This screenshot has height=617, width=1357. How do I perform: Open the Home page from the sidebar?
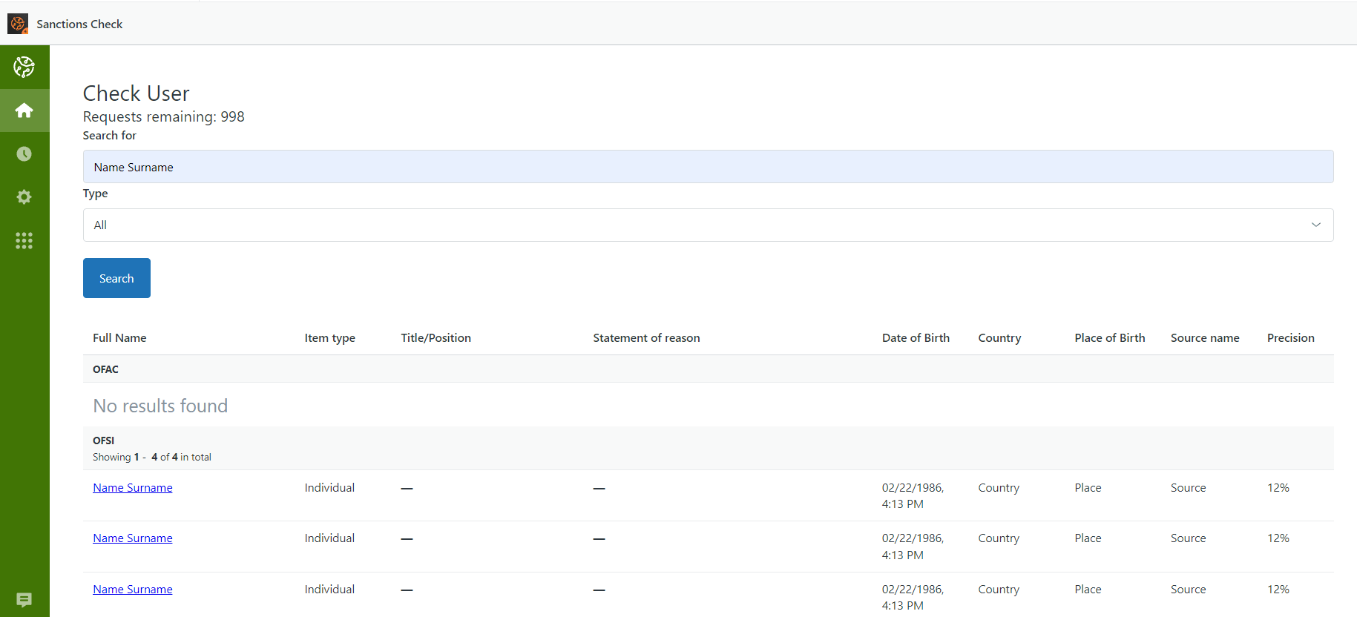click(24, 110)
